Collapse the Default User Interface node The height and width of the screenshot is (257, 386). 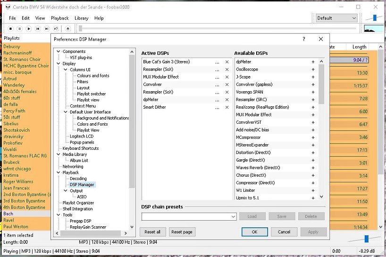(x=66, y=112)
